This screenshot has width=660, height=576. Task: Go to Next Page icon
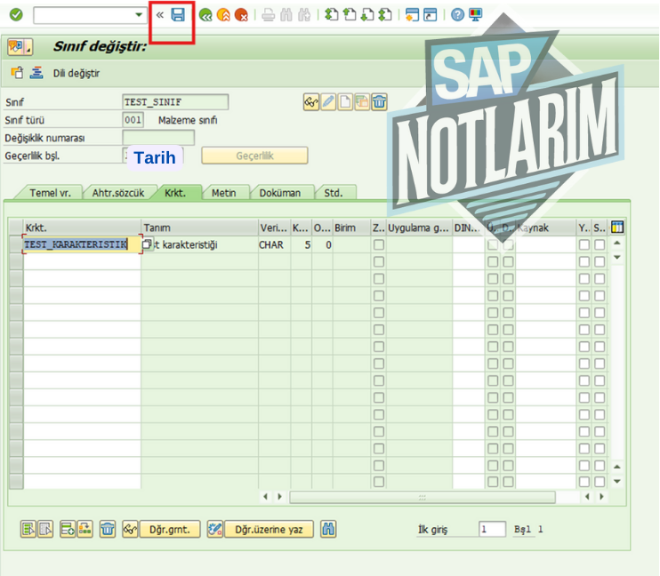coord(367,15)
